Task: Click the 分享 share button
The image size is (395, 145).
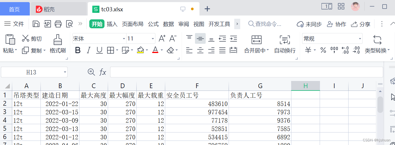Action: 361,24
